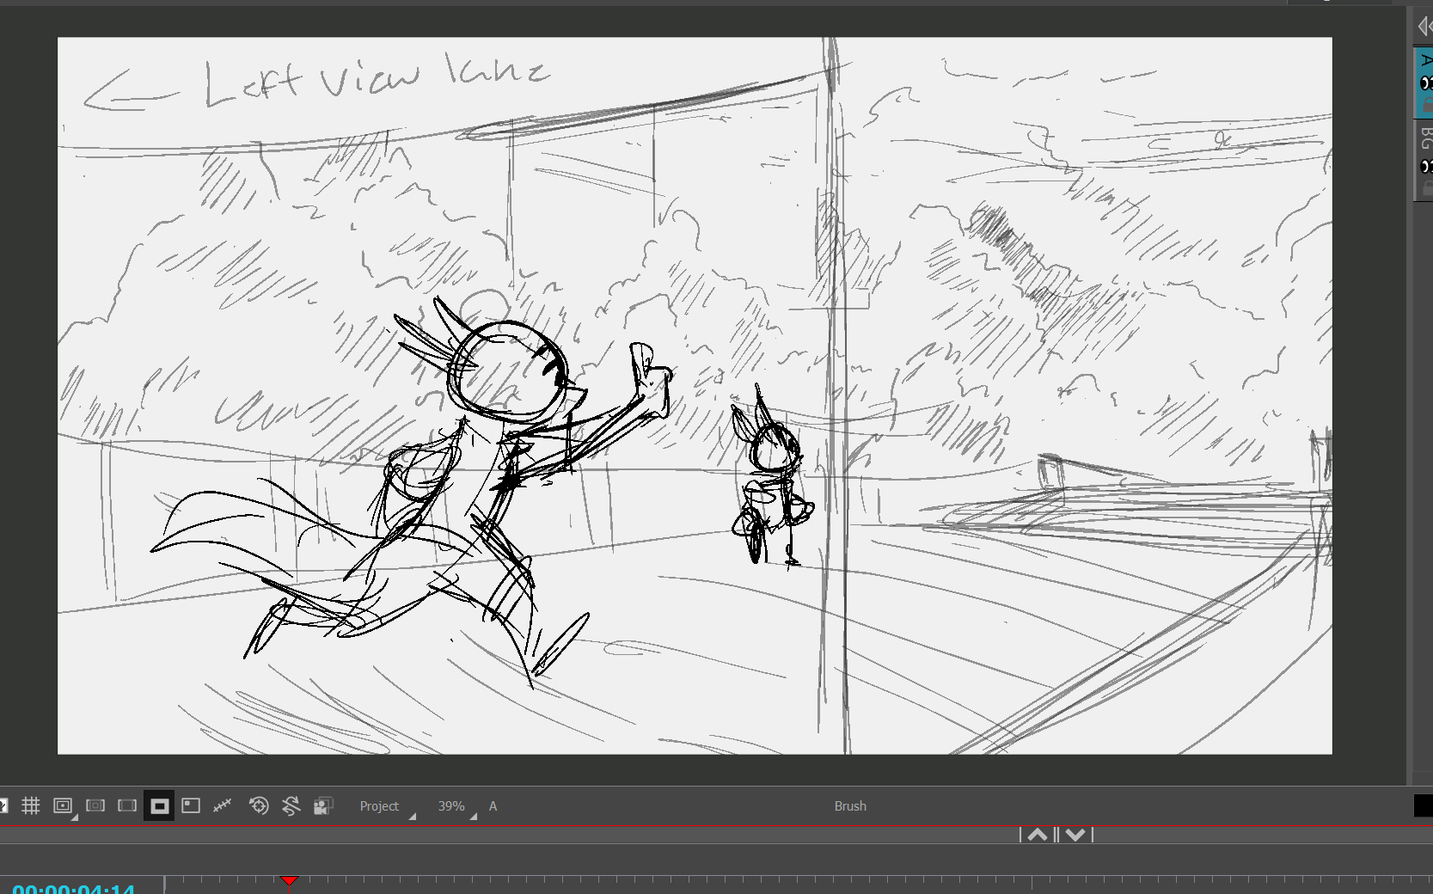This screenshot has width=1433, height=894.
Task: Toggle the camera mask icon
Action: click(x=159, y=805)
